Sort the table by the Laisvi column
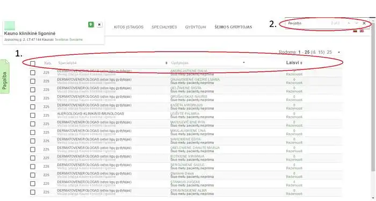The width and height of the screenshot is (376, 201). [x=294, y=62]
